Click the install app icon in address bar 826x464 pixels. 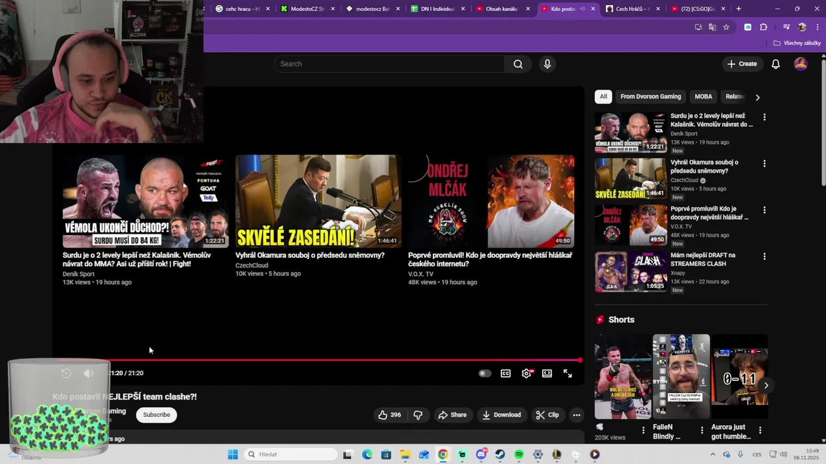698,27
